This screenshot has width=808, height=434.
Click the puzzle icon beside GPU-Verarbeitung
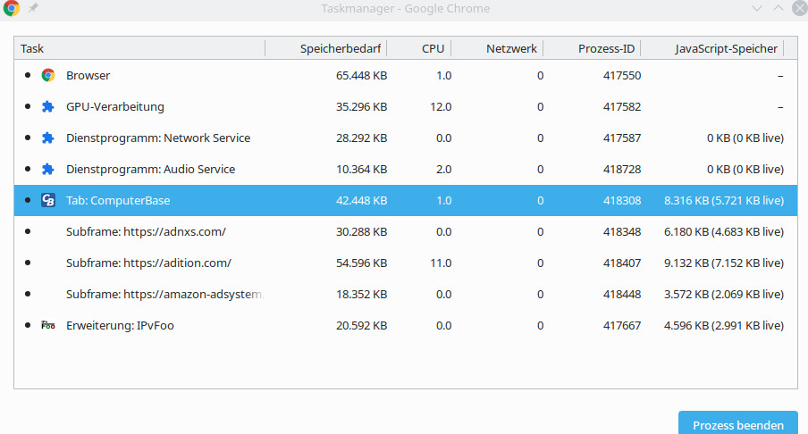pyautogui.click(x=48, y=106)
